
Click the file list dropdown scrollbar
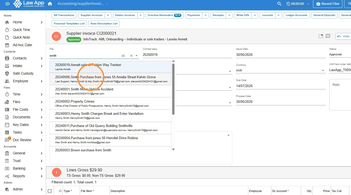coord(173,89)
